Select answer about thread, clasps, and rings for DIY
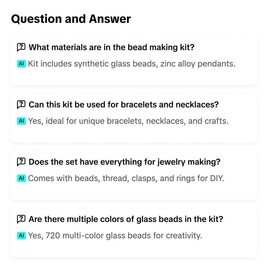Image resolution: width=268 pixels, height=268 pixels. click(x=126, y=178)
